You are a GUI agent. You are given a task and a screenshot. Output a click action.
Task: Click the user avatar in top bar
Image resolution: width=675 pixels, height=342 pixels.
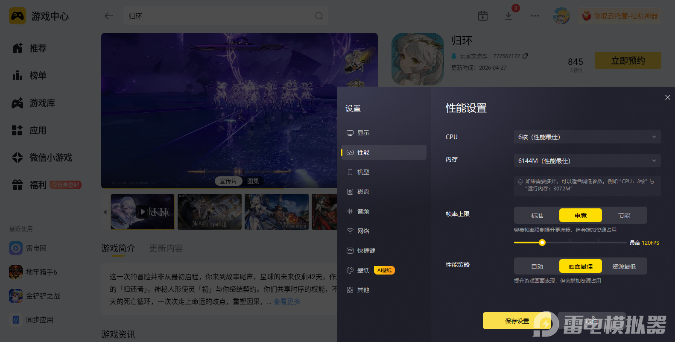tap(561, 16)
